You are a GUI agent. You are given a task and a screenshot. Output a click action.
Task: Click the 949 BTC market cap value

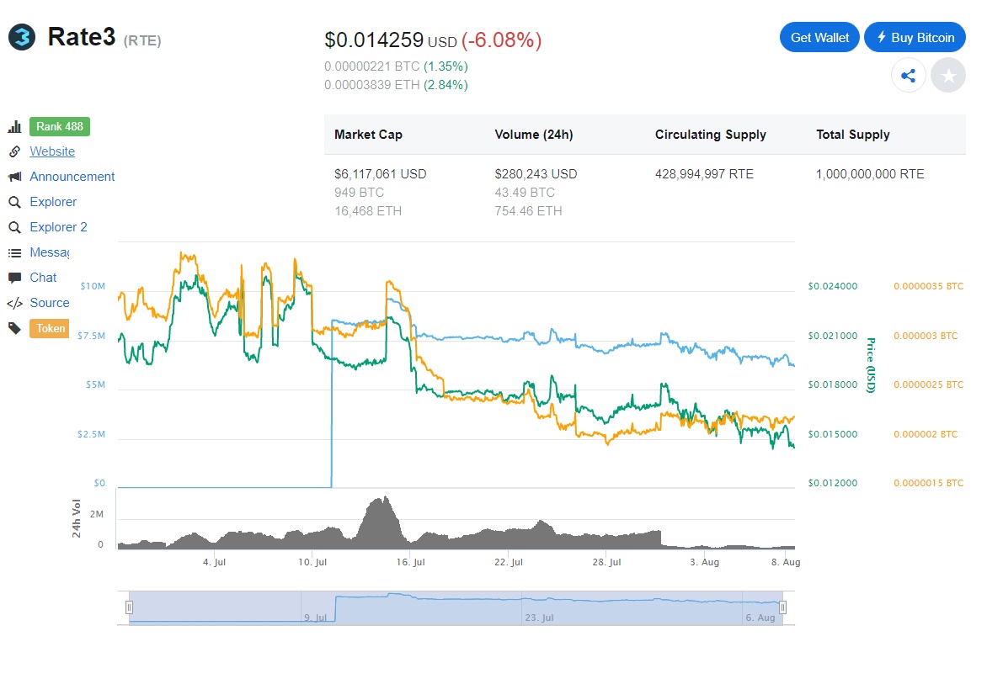click(x=359, y=193)
